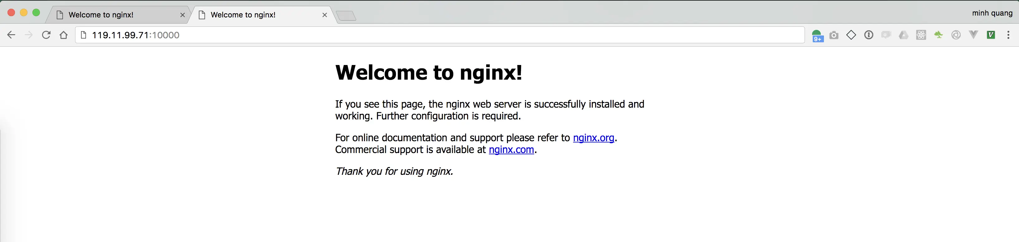Open the grey Vue devtools extension
This screenshot has height=242, width=1019.
point(974,35)
